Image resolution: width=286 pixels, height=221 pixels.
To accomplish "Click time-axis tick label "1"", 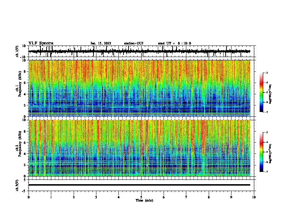I will point(51,197).
